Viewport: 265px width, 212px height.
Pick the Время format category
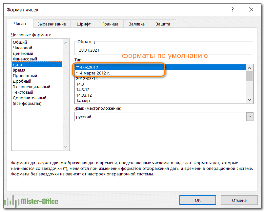coord(19,70)
